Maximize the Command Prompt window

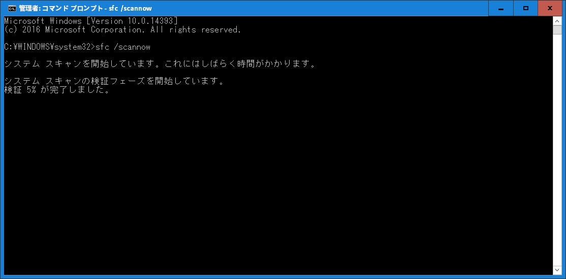click(525, 8)
